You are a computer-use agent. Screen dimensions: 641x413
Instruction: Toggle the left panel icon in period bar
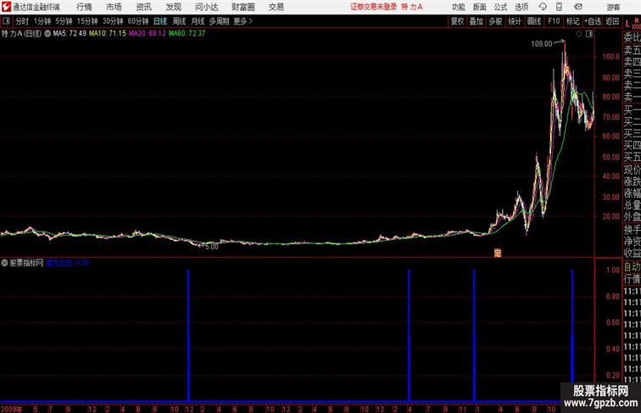coord(6,21)
